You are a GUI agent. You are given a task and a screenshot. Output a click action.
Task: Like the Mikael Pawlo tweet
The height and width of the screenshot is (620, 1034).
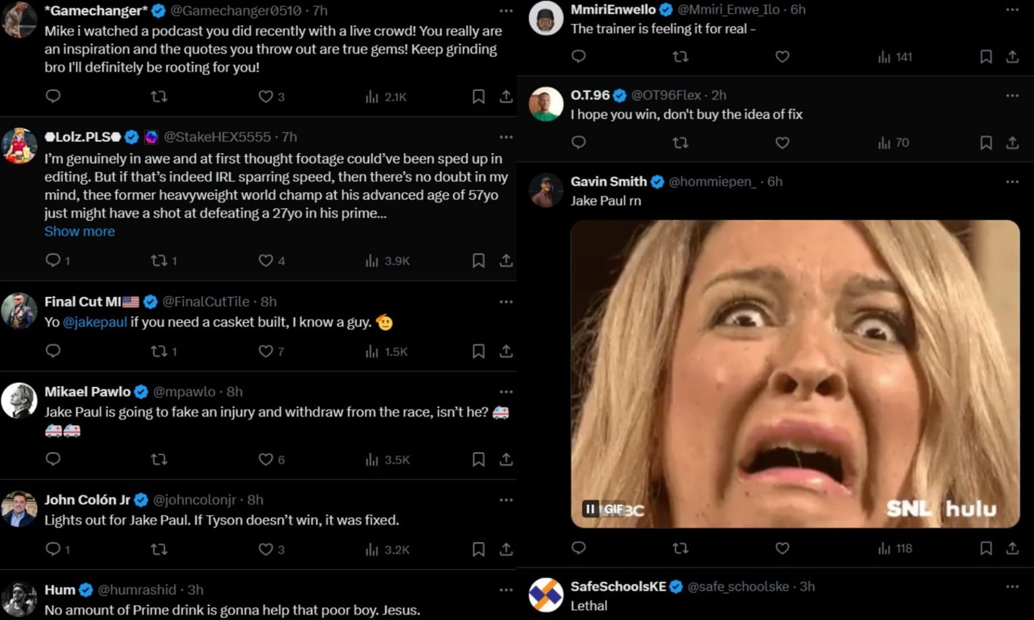[266, 459]
